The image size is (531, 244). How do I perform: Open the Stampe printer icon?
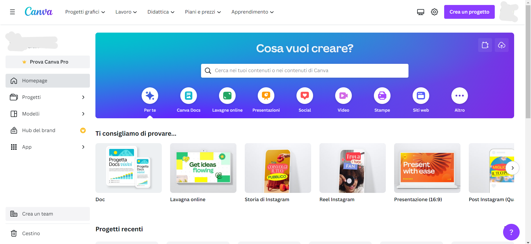(382, 96)
